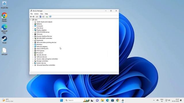This screenshot has width=184, height=103.
Task: Expand the Display adapters chevron
Action: coord(33,30)
